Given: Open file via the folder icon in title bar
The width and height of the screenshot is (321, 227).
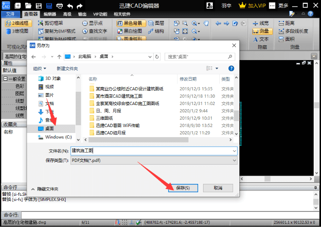Looking at the screenshot, I should pyautogui.click(x=28, y=6).
